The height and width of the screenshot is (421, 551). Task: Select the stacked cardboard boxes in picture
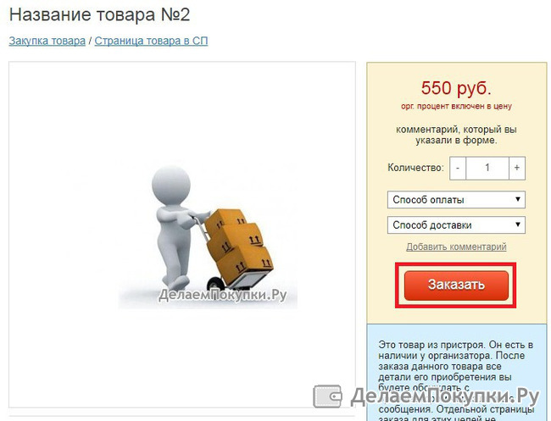click(238, 247)
